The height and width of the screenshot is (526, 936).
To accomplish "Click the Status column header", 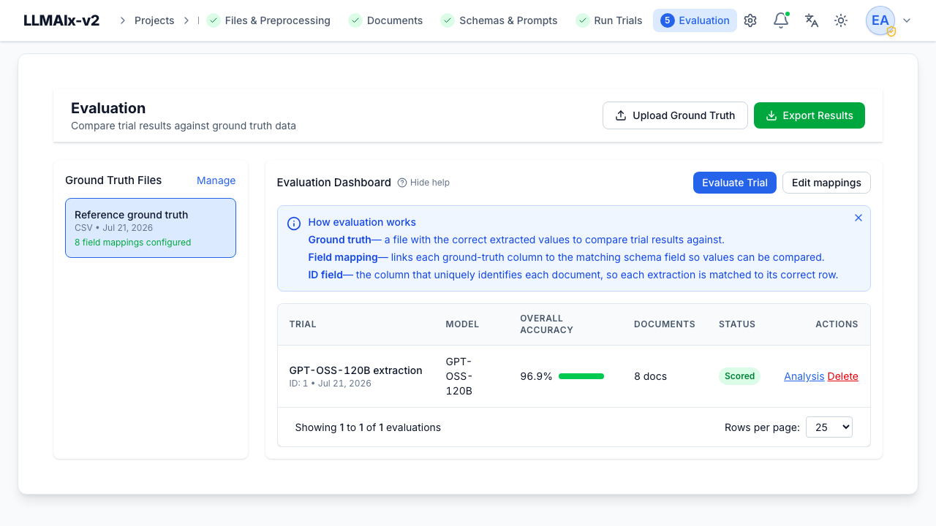I will [737, 324].
